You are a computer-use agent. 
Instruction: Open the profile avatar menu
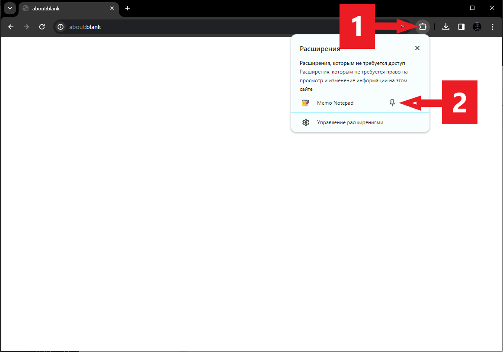coord(477,27)
